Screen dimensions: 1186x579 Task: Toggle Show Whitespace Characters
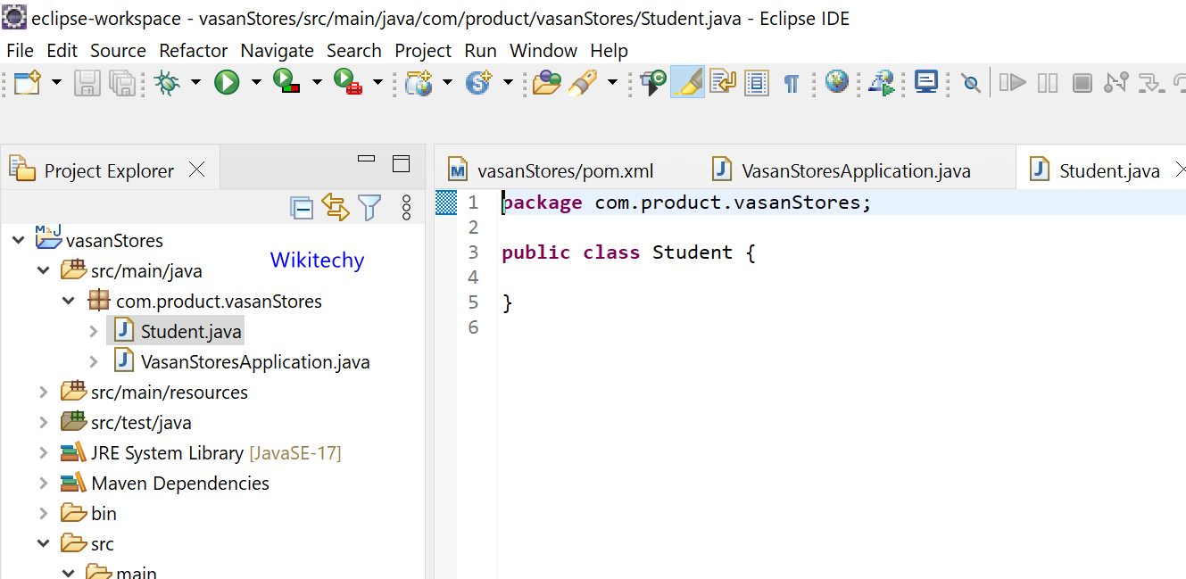(791, 82)
